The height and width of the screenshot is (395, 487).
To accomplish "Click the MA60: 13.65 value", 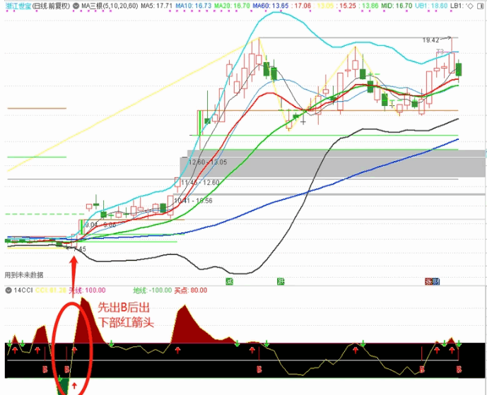I will 271,6.
